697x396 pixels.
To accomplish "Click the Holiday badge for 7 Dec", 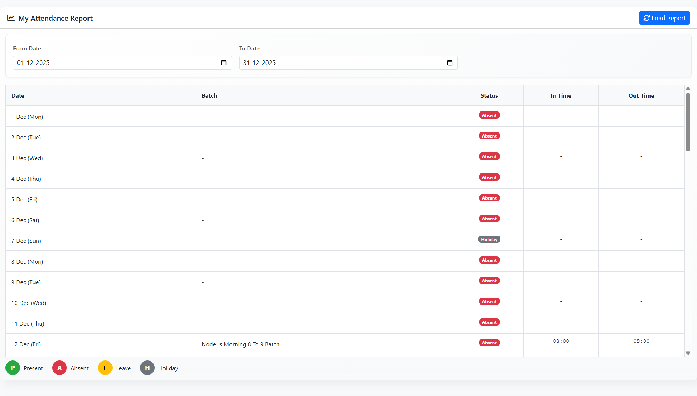I will pos(489,240).
